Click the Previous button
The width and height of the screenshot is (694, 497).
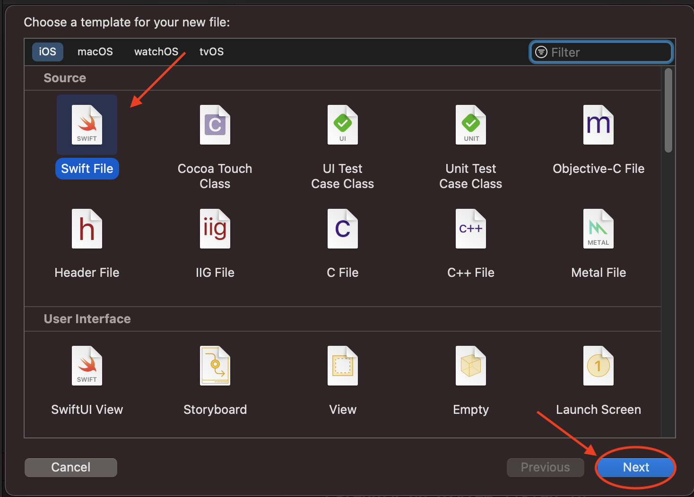coord(546,467)
